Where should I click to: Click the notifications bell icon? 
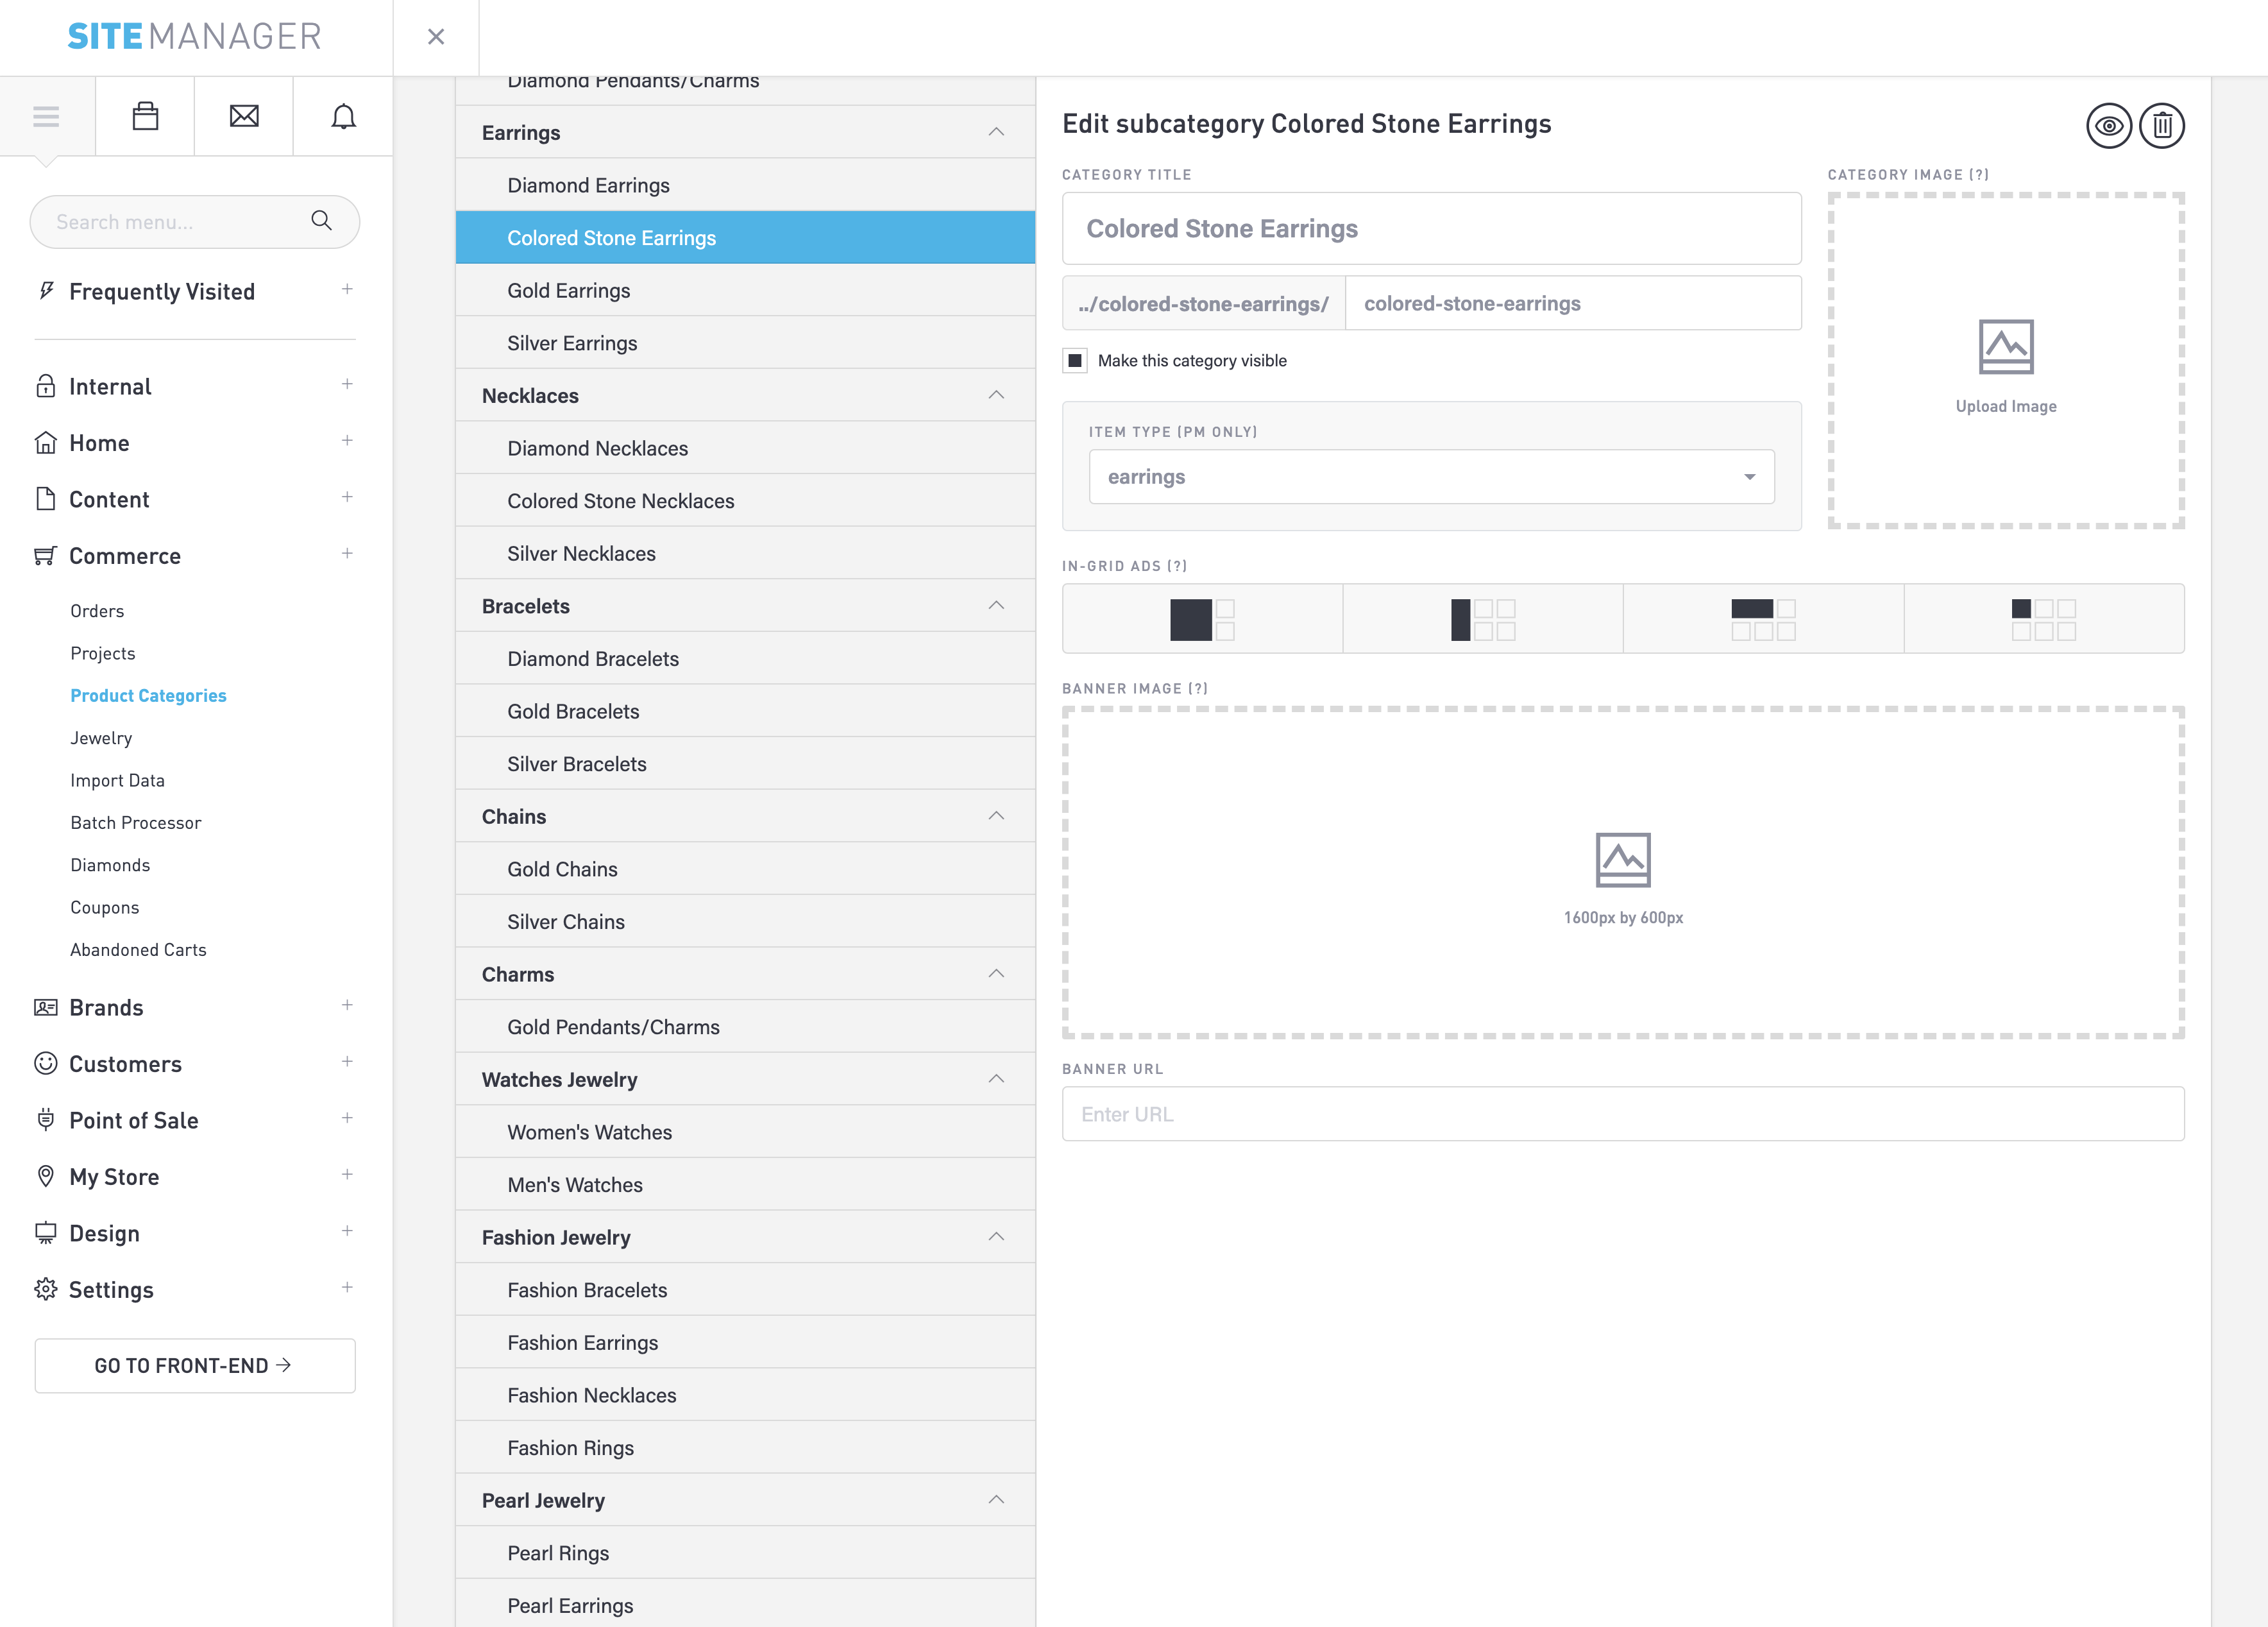tap(343, 117)
